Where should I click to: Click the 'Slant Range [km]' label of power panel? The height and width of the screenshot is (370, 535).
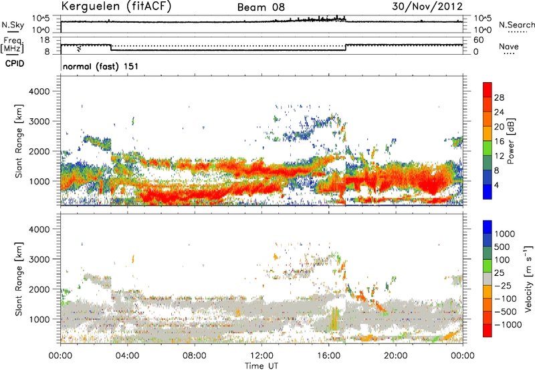click(19, 141)
